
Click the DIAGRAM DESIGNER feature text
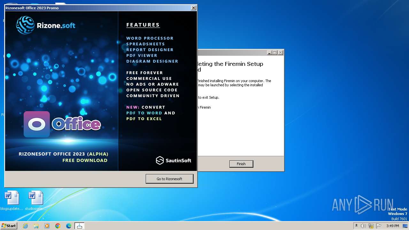[x=152, y=61]
